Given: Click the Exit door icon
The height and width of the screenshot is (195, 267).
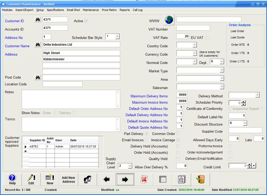Looking at the screenshot, I should 200,180.
